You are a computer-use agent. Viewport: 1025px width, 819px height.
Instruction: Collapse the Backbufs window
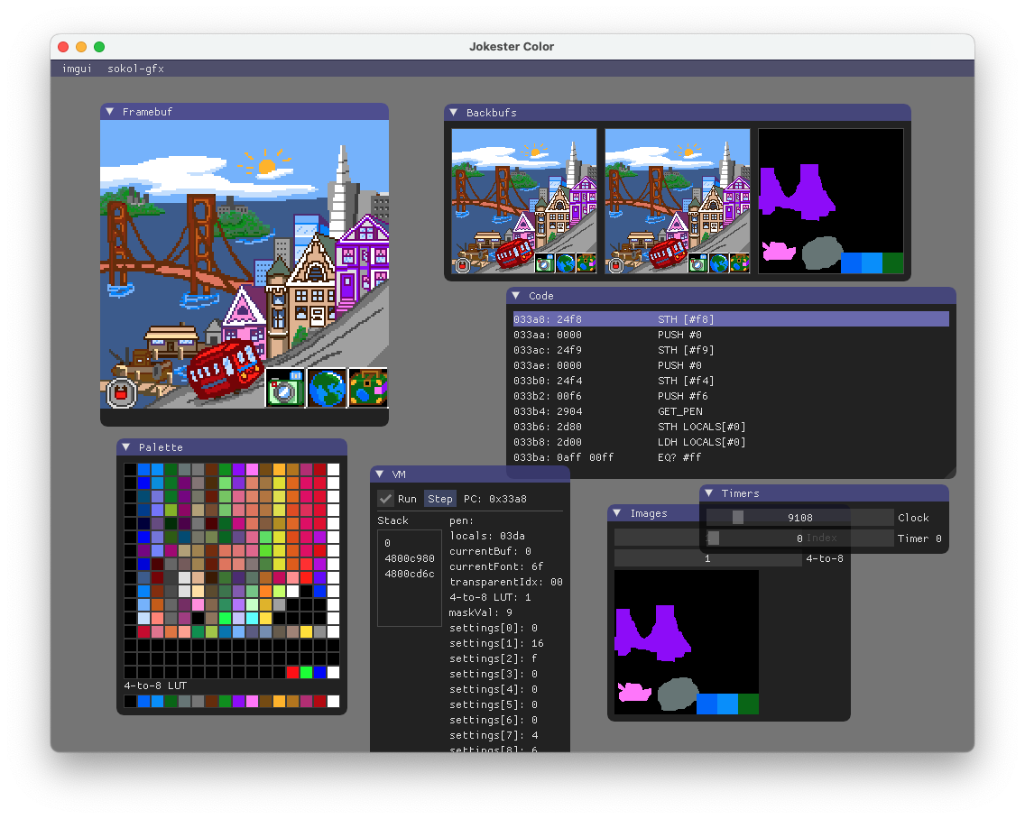pyautogui.click(x=454, y=113)
